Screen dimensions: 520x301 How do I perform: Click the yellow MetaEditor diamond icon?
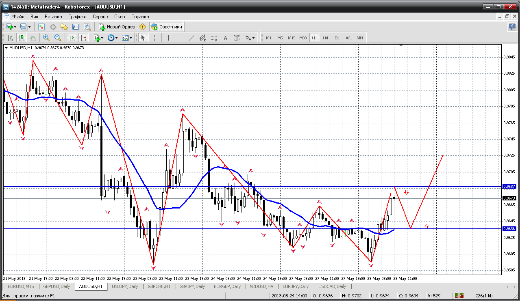[142, 27]
